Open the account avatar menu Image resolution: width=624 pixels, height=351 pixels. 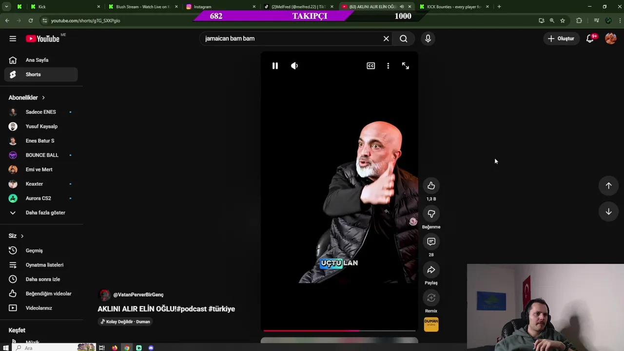611,39
